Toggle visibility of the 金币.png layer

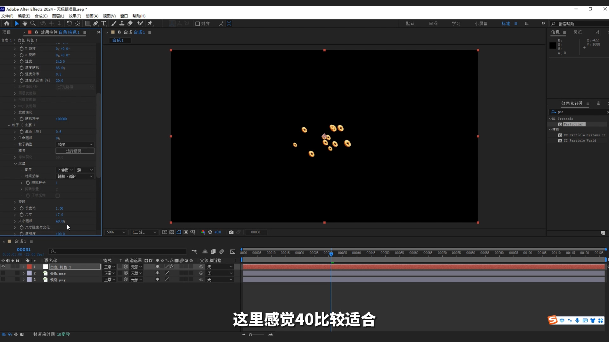point(3,273)
